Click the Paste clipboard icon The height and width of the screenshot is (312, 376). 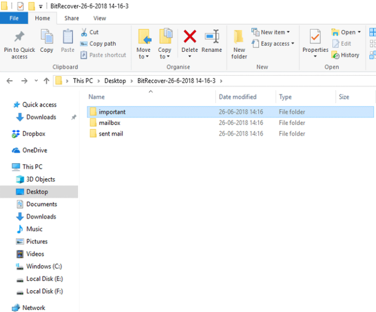coord(68,37)
